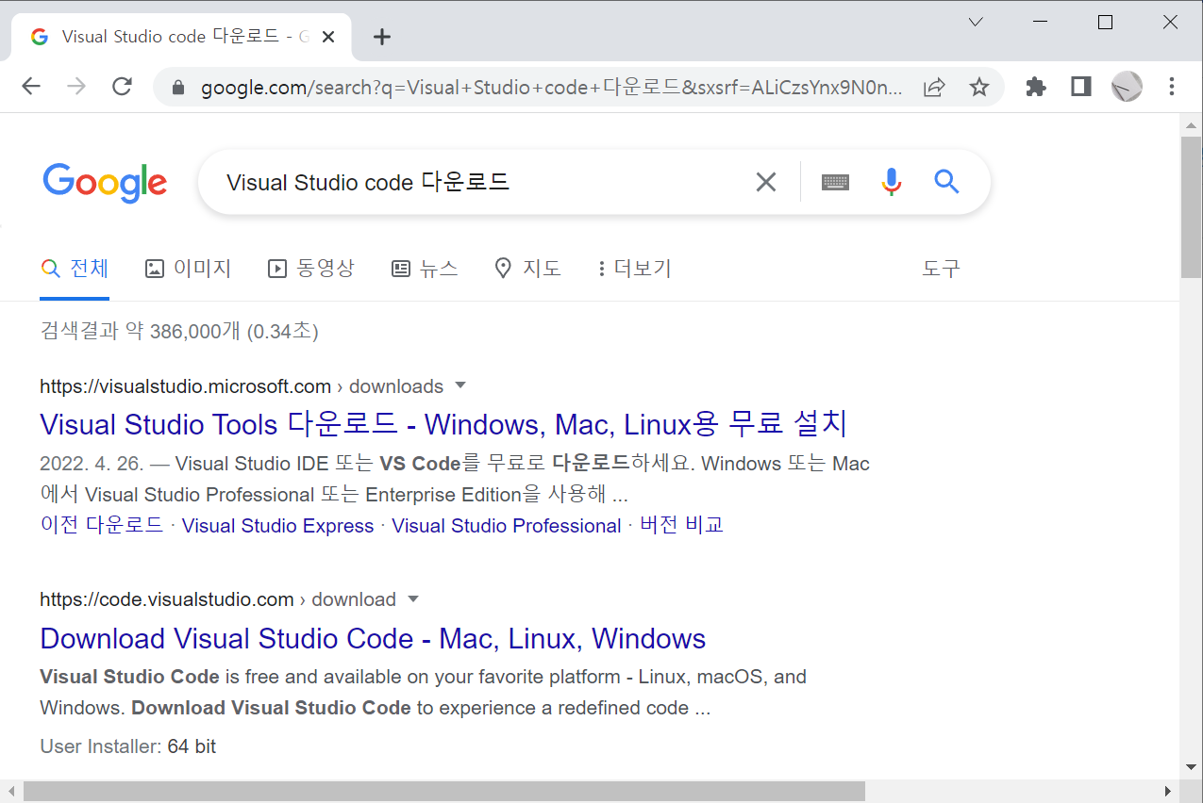The width and height of the screenshot is (1203, 803).
Task: Click the scrollbar down arrow
Action: [1191, 769]
